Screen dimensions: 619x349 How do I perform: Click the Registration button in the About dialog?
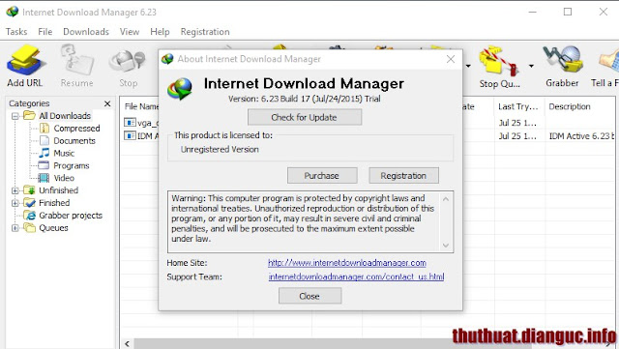(403, 176)
